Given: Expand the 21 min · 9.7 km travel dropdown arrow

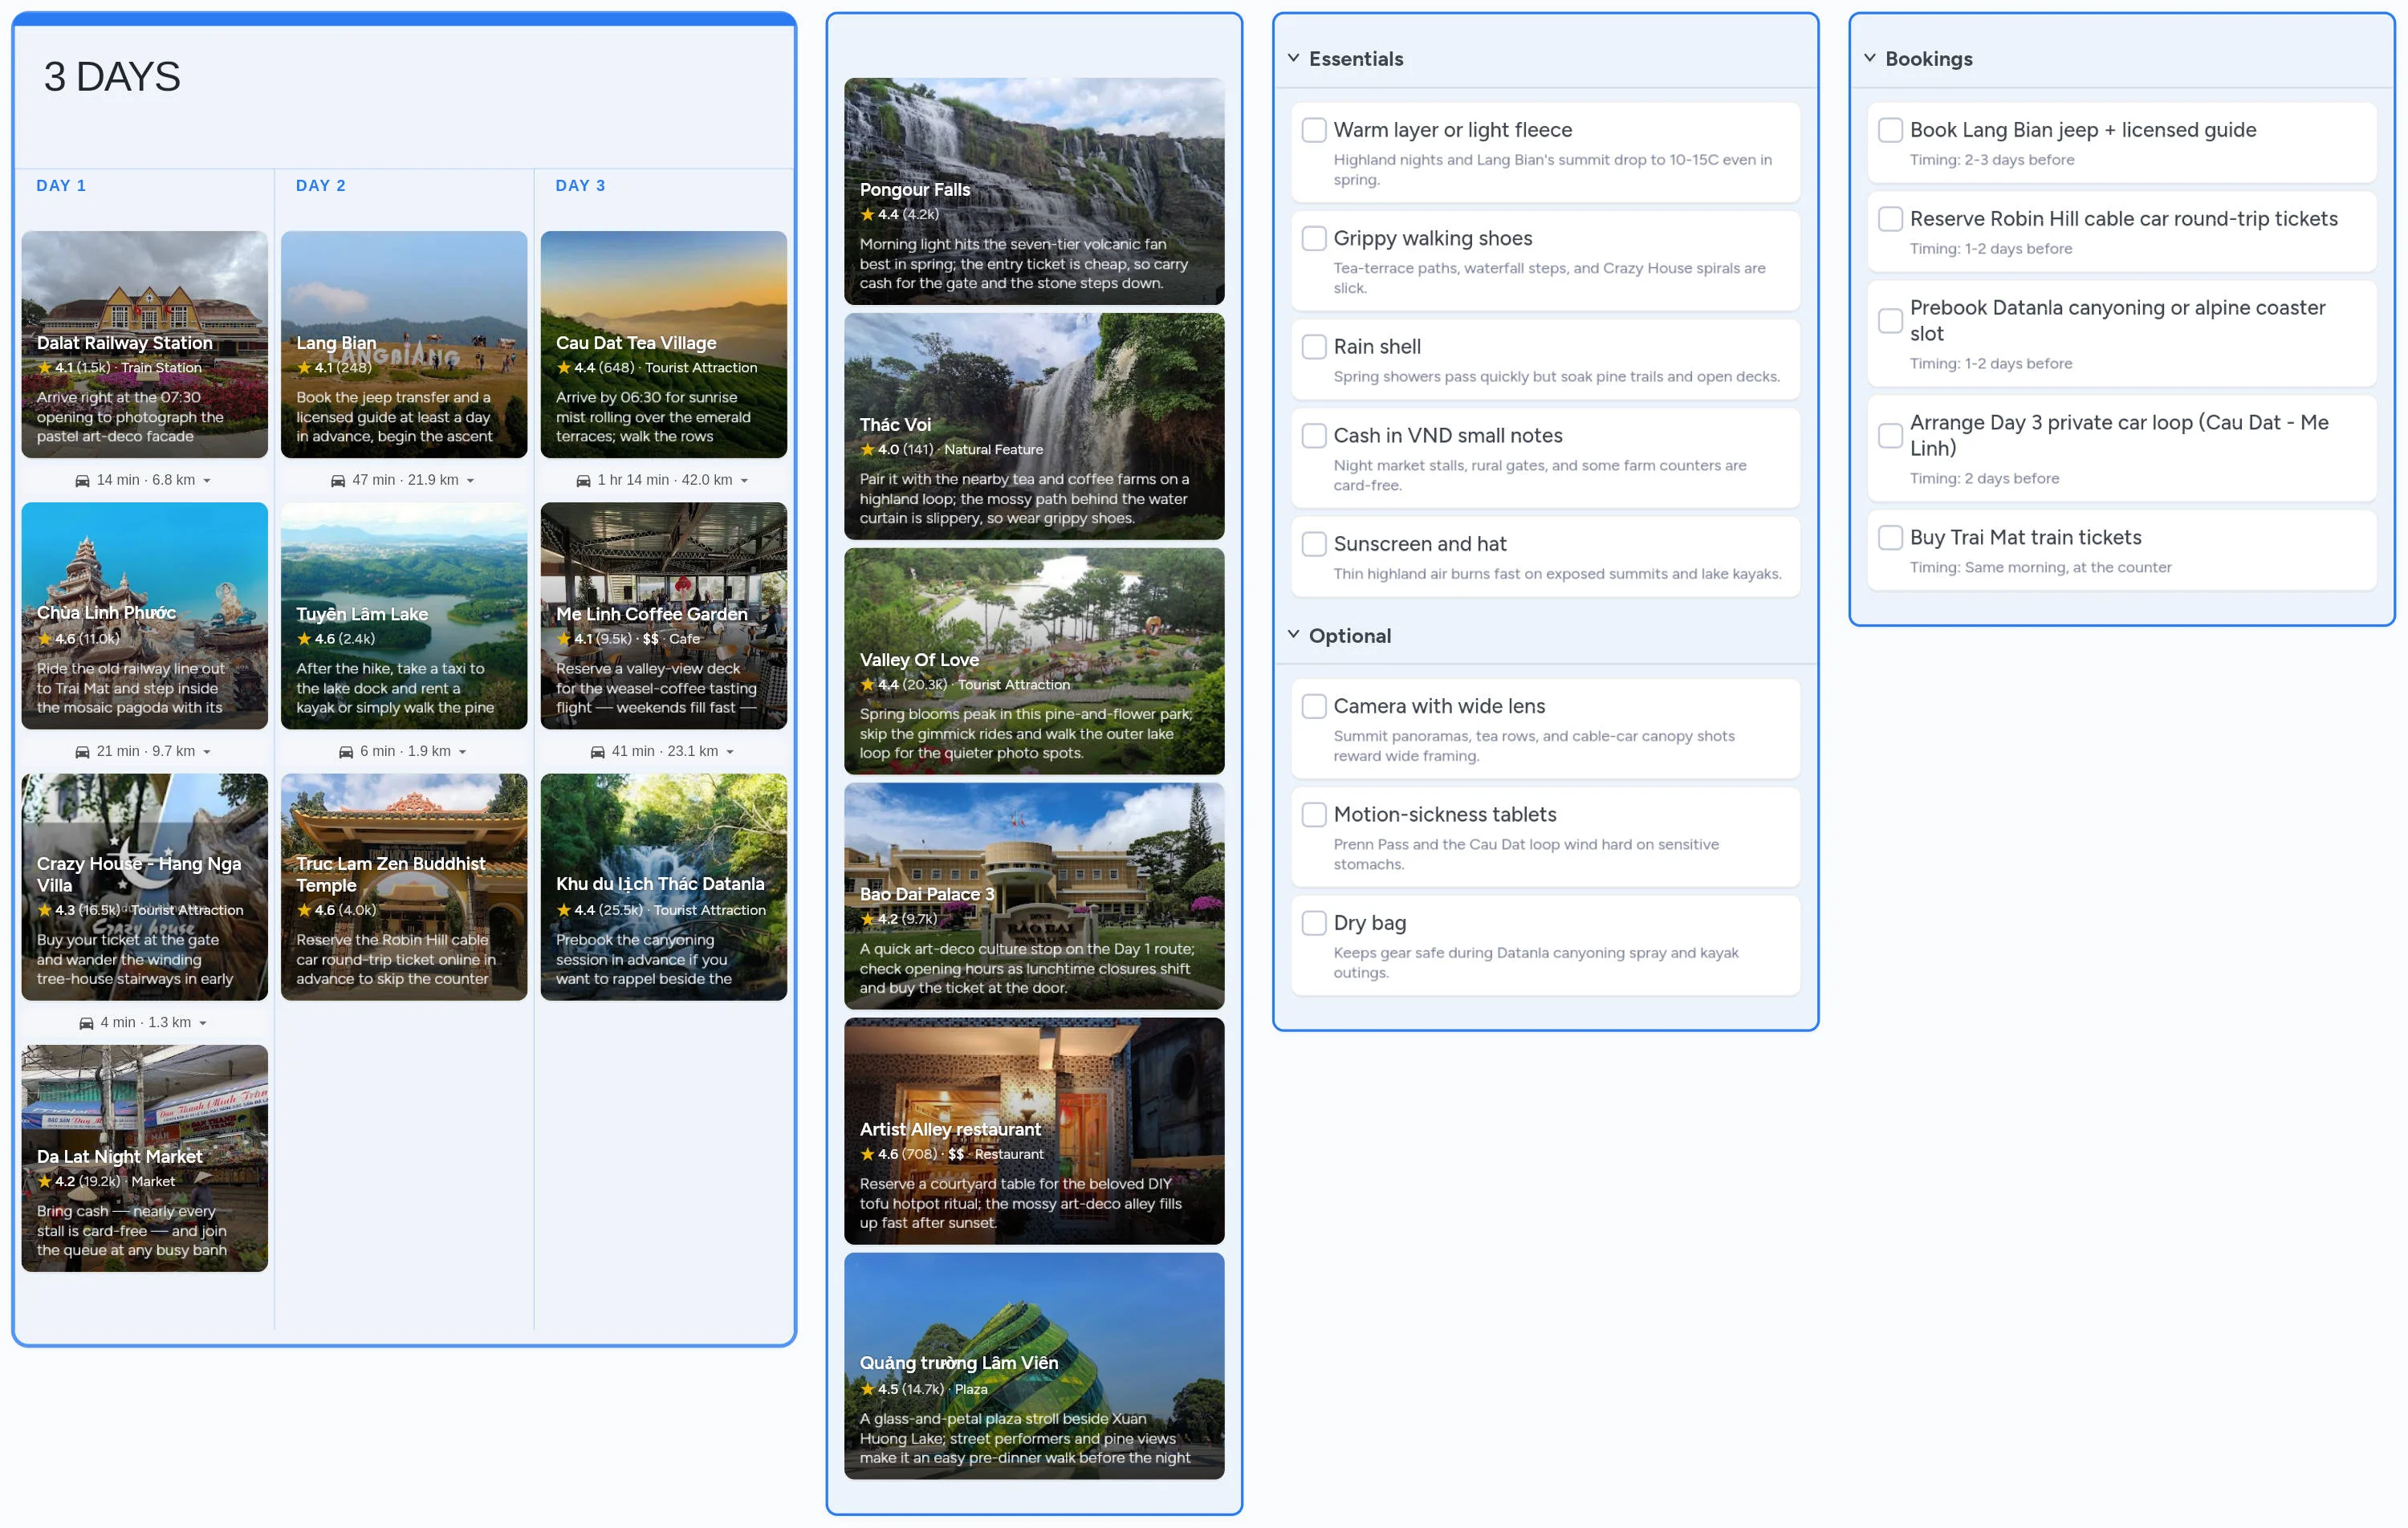Looking at the screenshot, I should [207, 752].
